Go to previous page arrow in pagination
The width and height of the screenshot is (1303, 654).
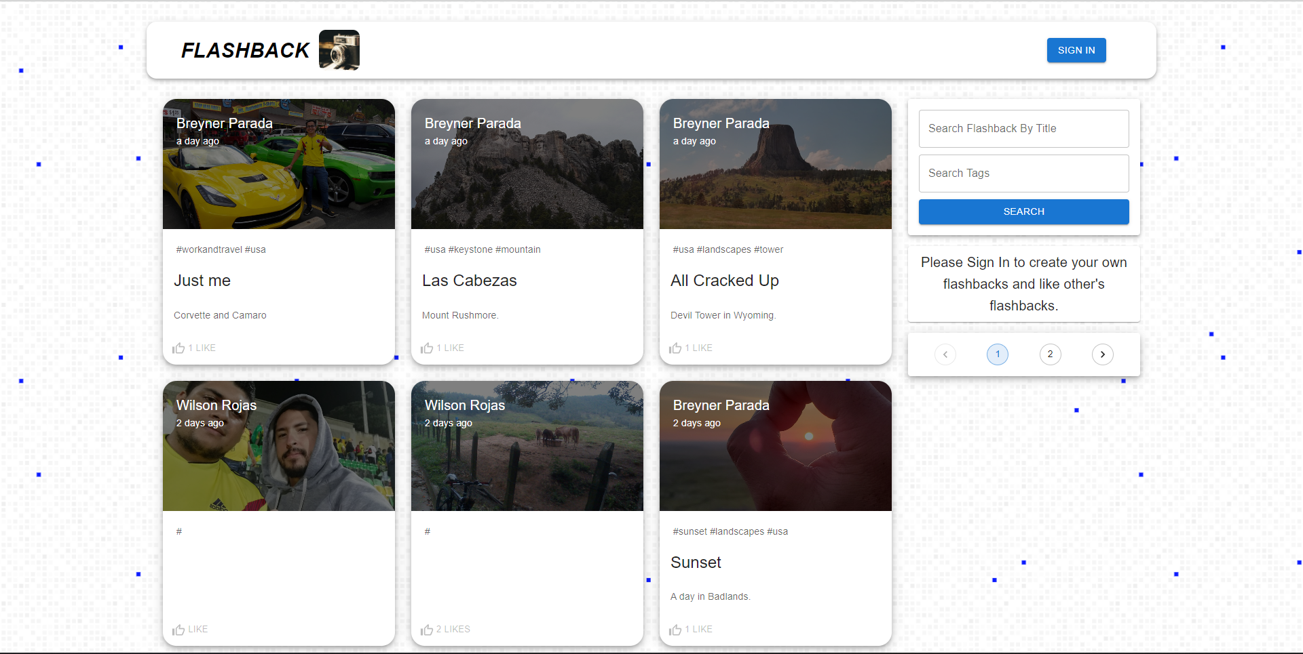(945, 354)
